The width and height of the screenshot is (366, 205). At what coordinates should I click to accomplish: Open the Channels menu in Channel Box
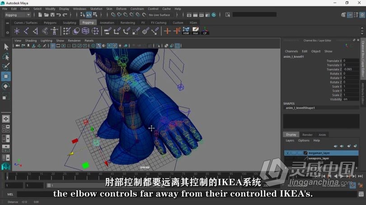click(x=291, y=51)
